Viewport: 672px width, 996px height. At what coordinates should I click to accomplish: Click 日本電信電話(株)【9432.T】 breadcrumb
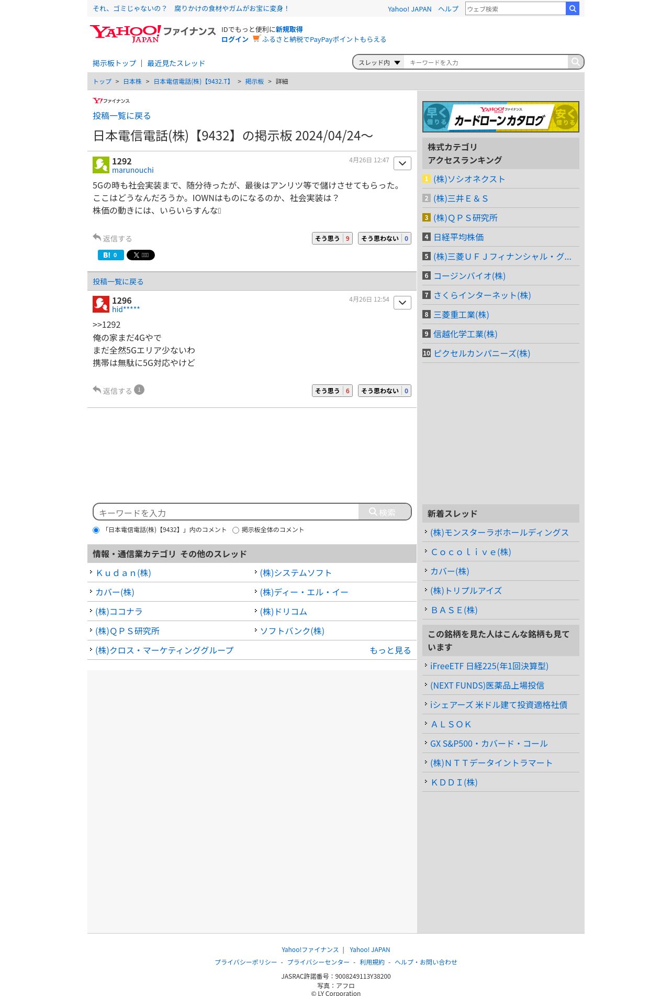(193, 82)
